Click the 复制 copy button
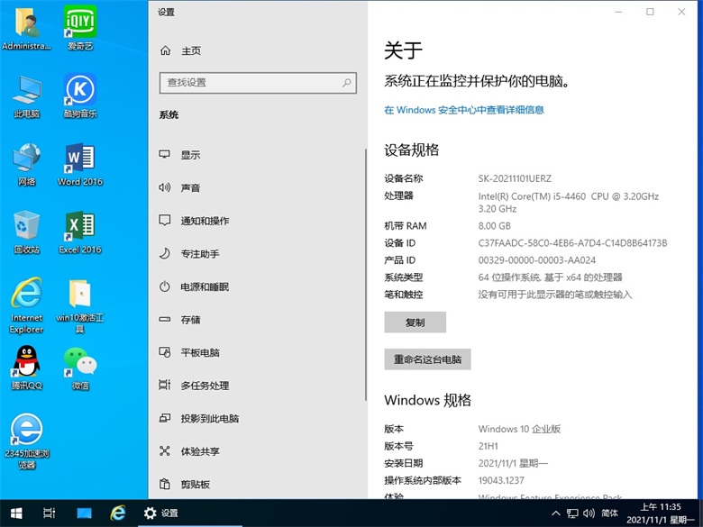The height and width of the screenshot is (527, 703). [x=415, y=322]
